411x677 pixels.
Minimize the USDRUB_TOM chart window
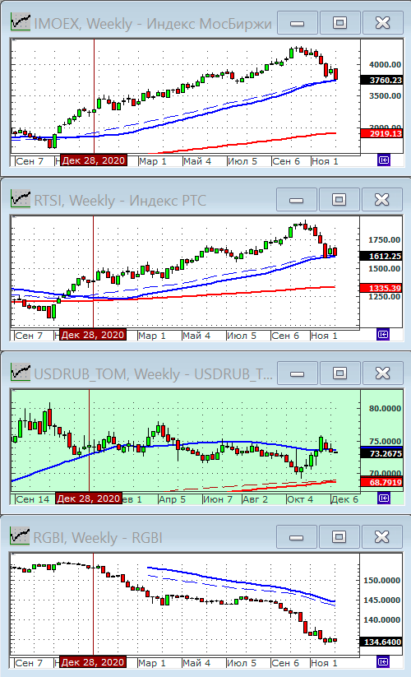[297, 373]
